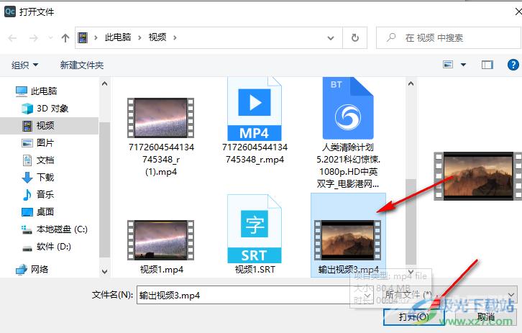Click the video folder icon in address bar
This screenshot has width=522, height=333.
[83, 37]
